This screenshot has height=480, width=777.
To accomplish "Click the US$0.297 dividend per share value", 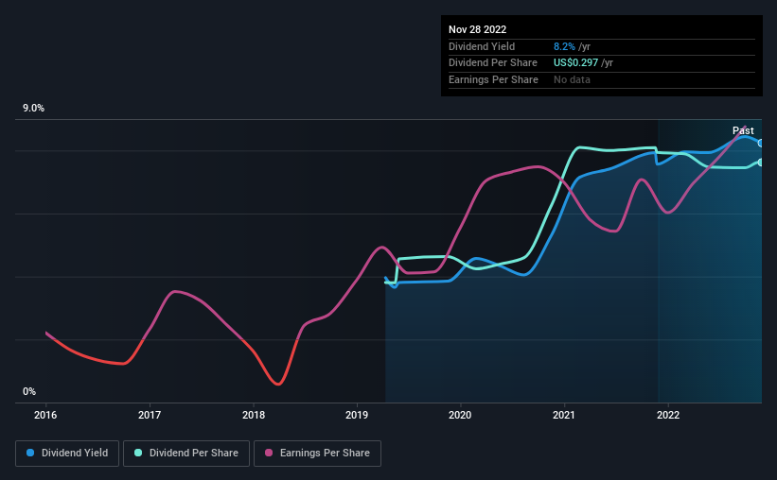I will tap(575, 63).
